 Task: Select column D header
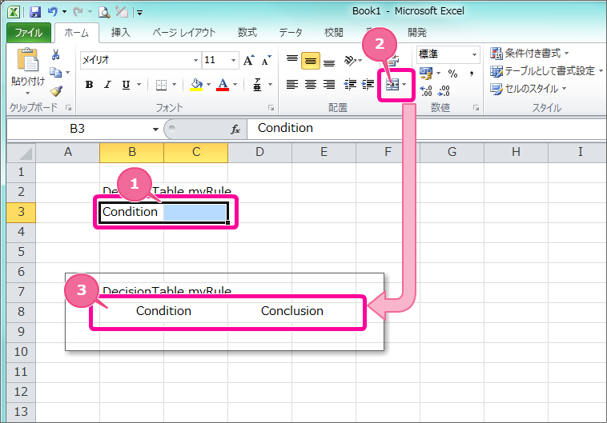click(259, 153)
